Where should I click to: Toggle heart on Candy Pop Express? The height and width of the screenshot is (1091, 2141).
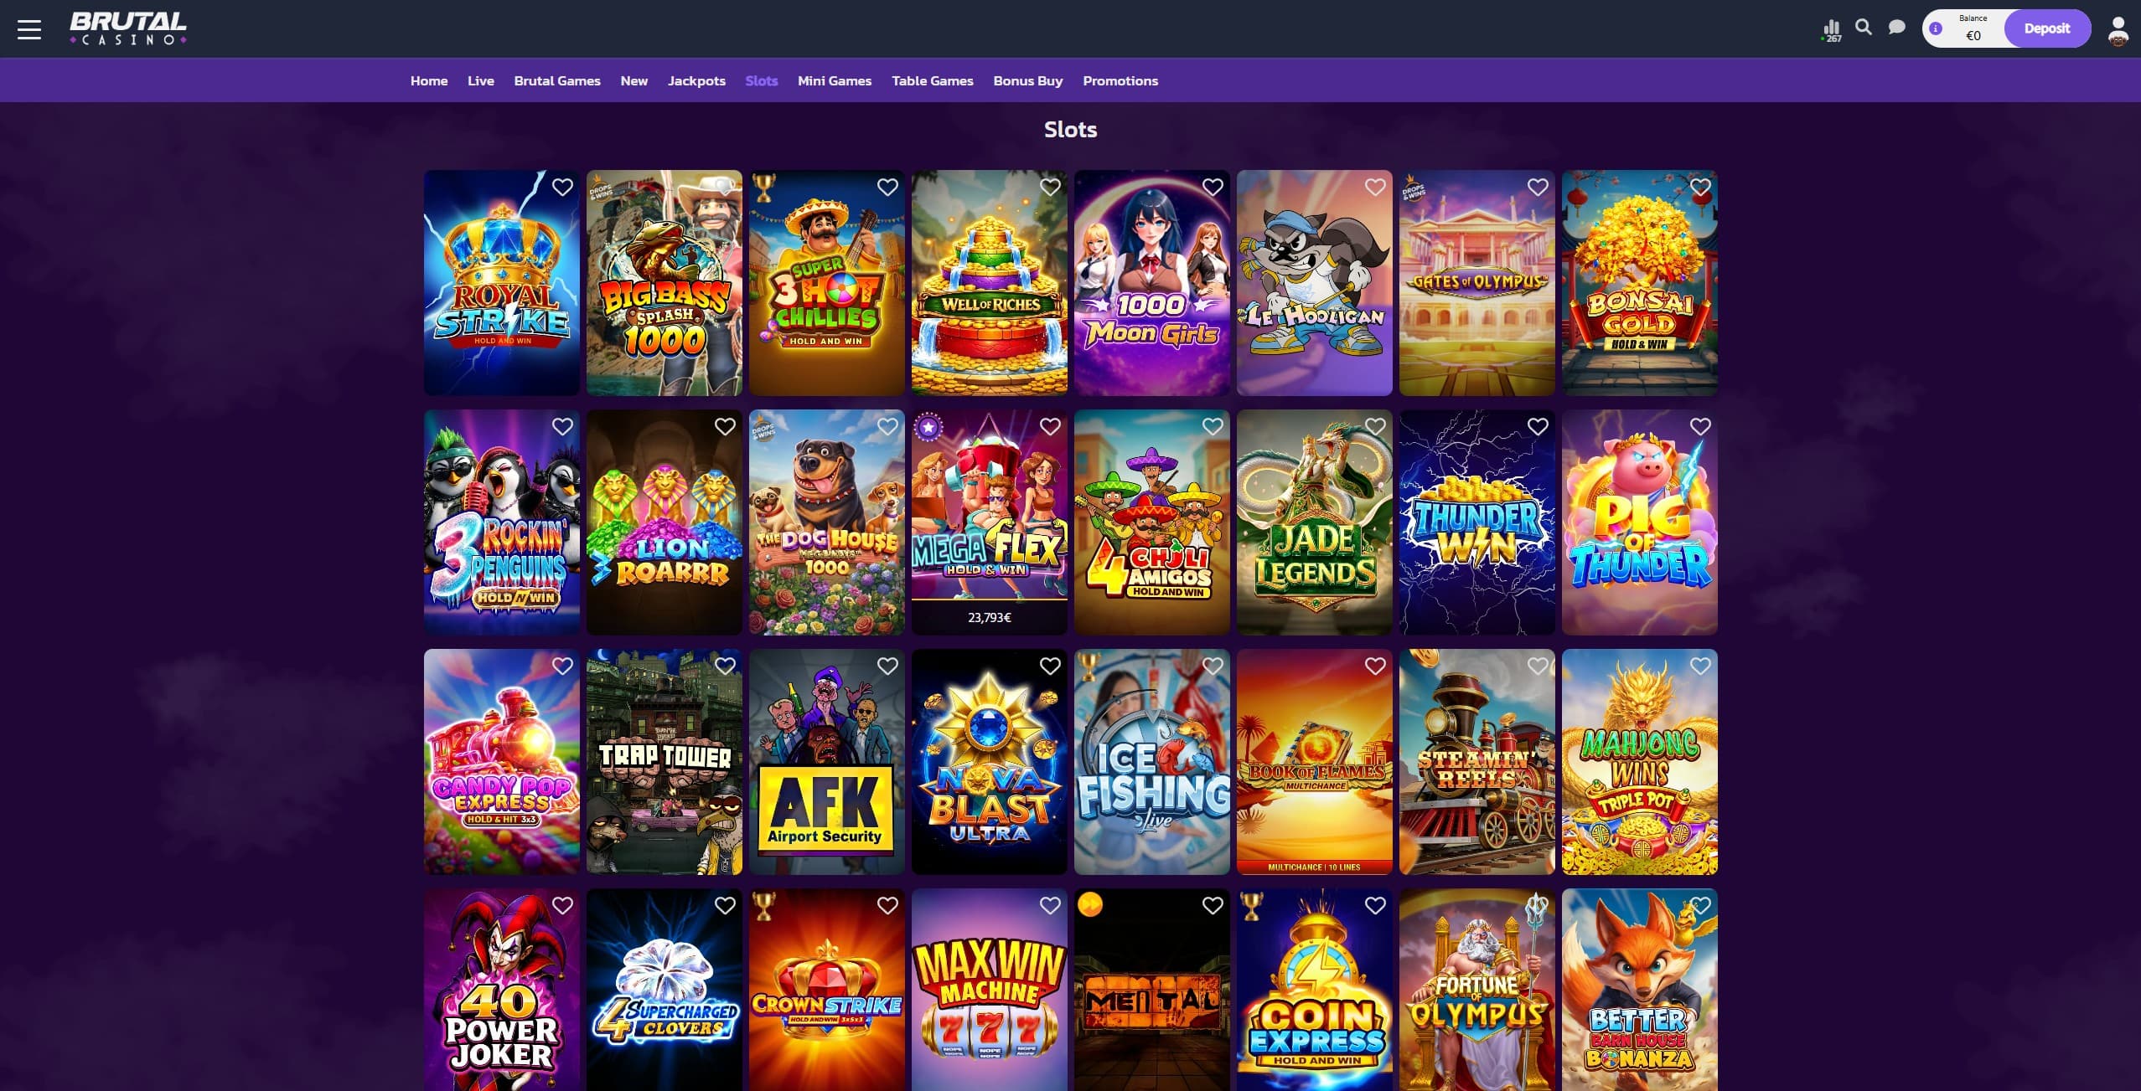[562, 666]
